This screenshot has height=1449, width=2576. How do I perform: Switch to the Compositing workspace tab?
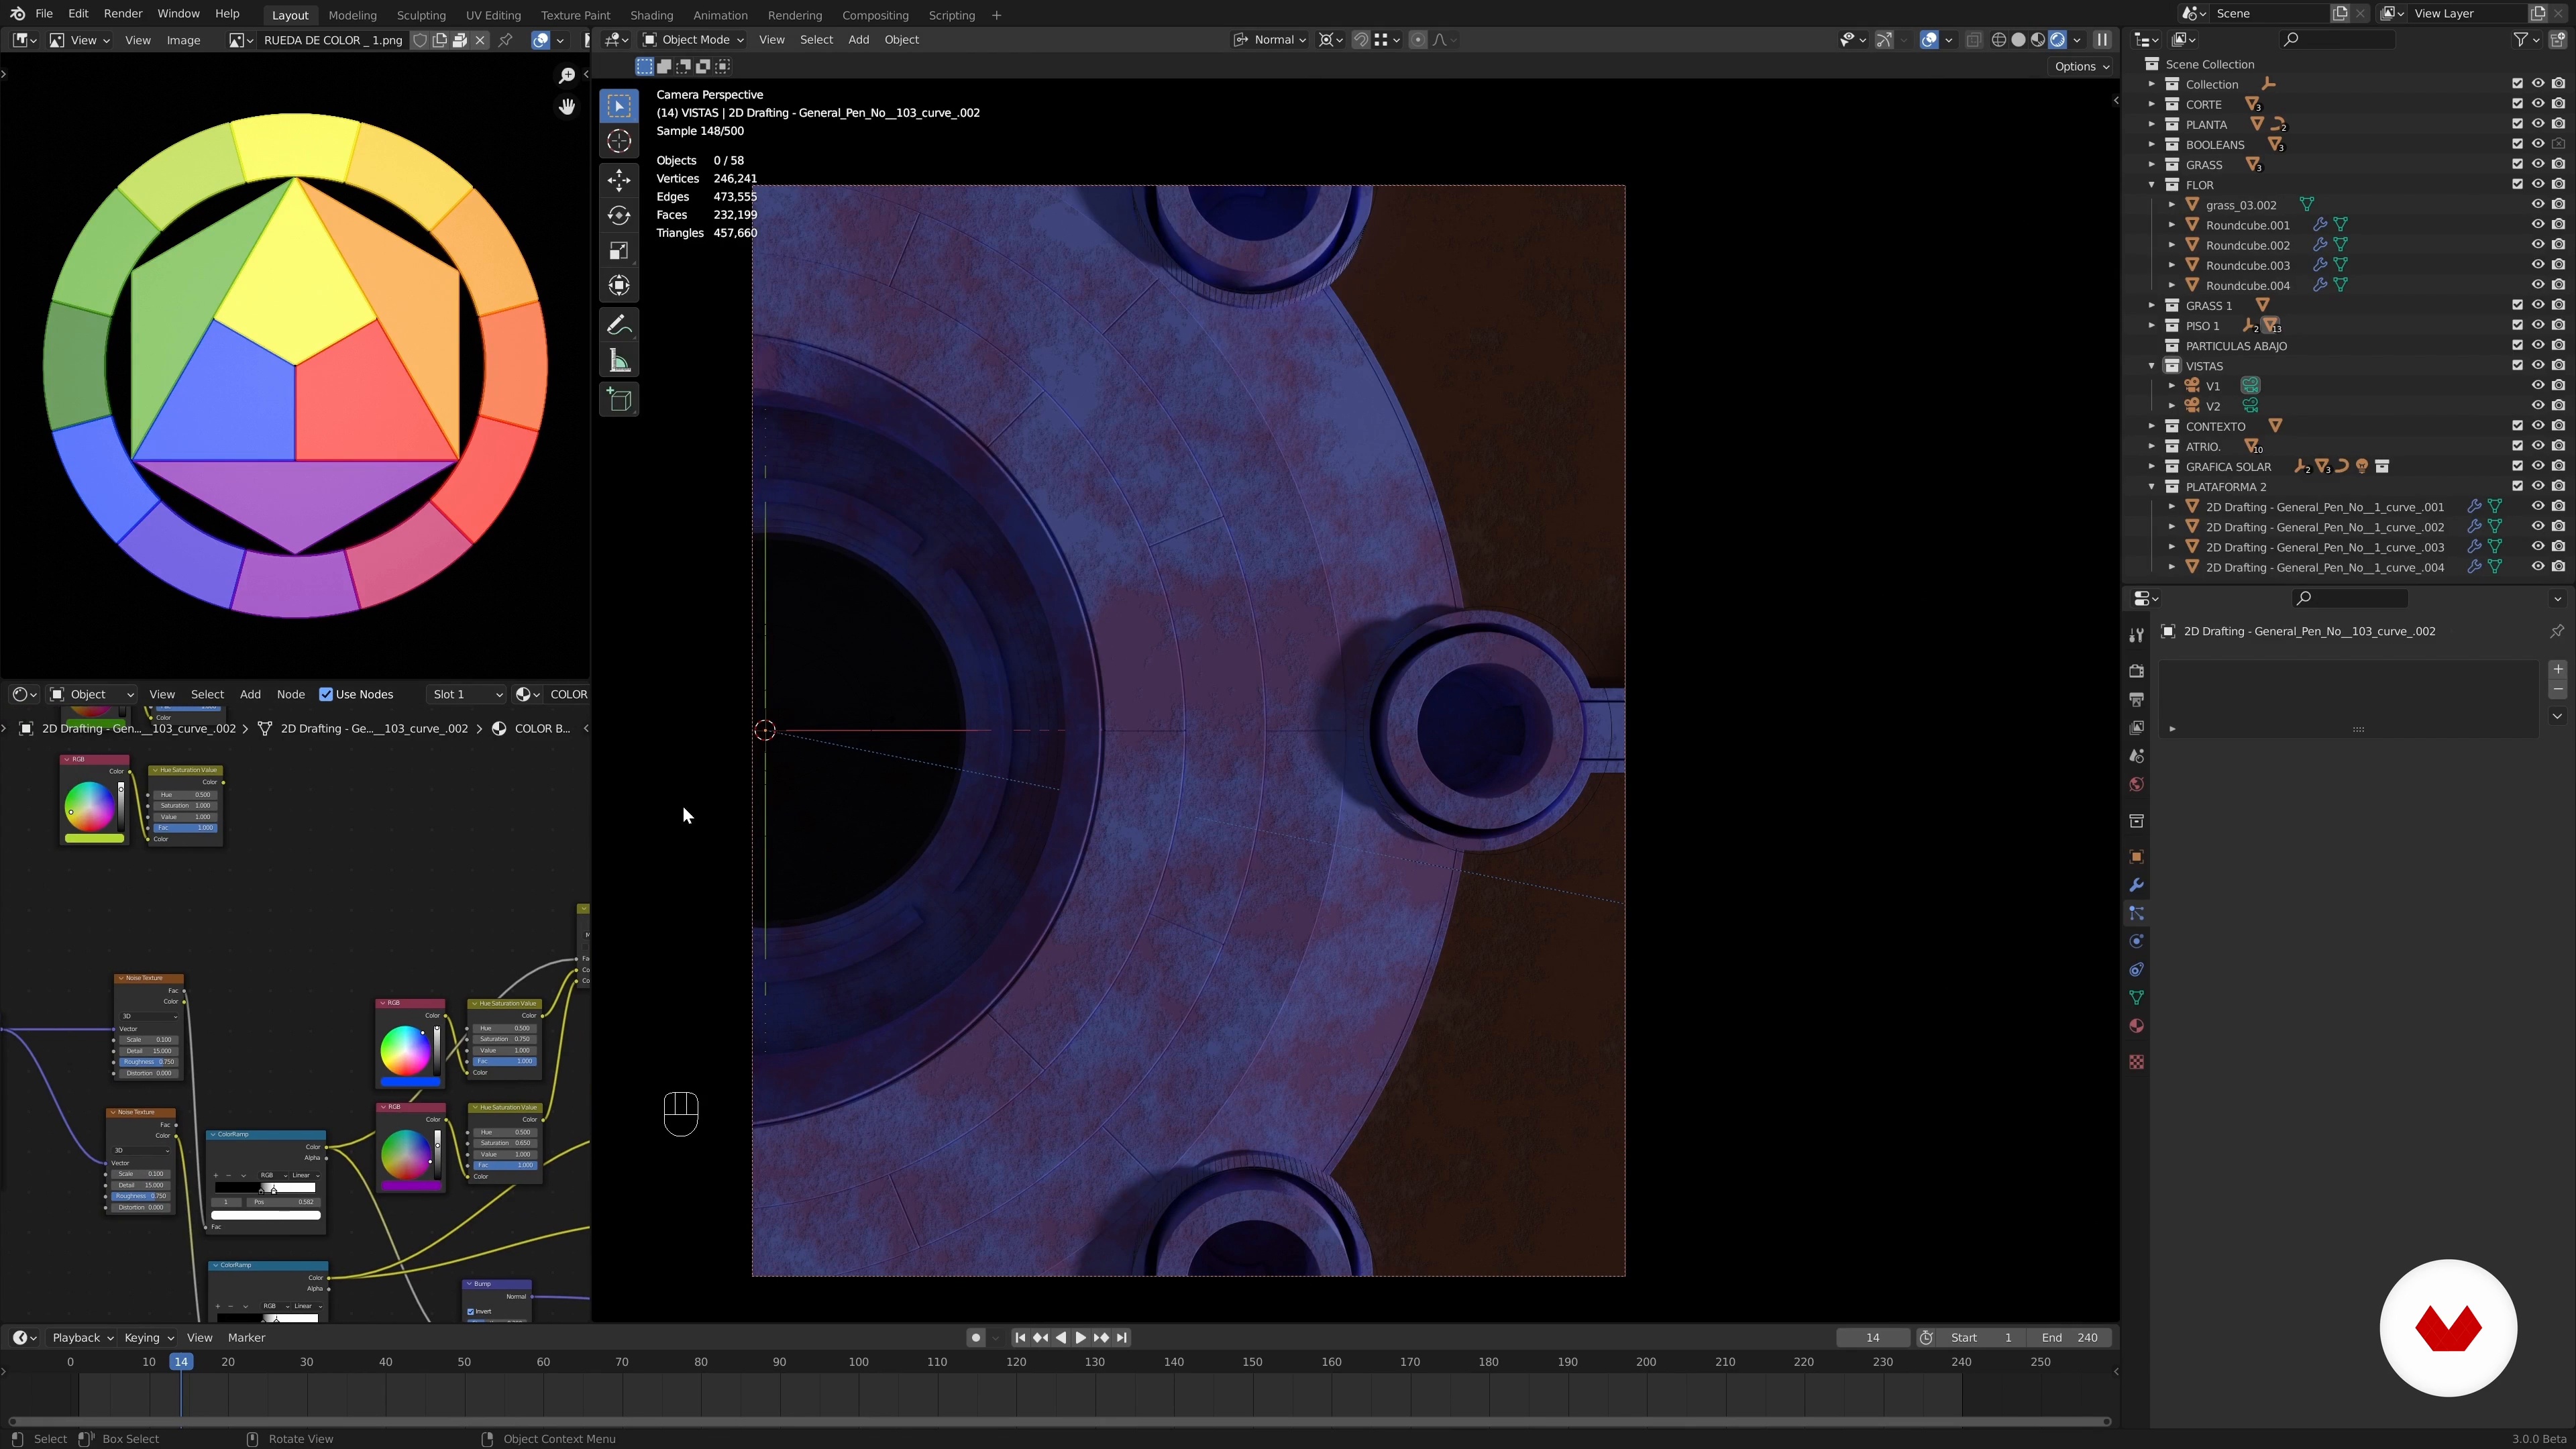point(875,15)
